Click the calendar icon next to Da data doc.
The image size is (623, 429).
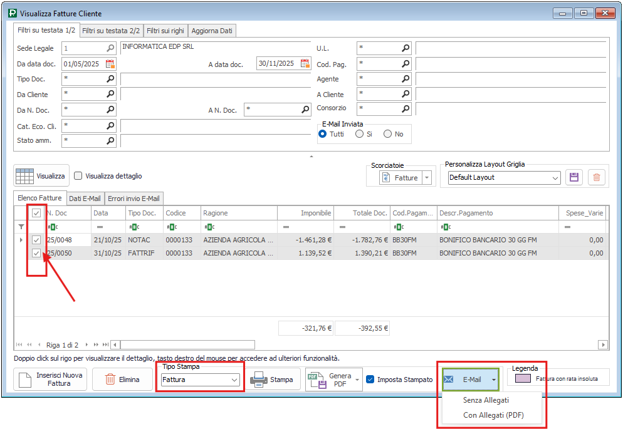click(x=110, y=64)
